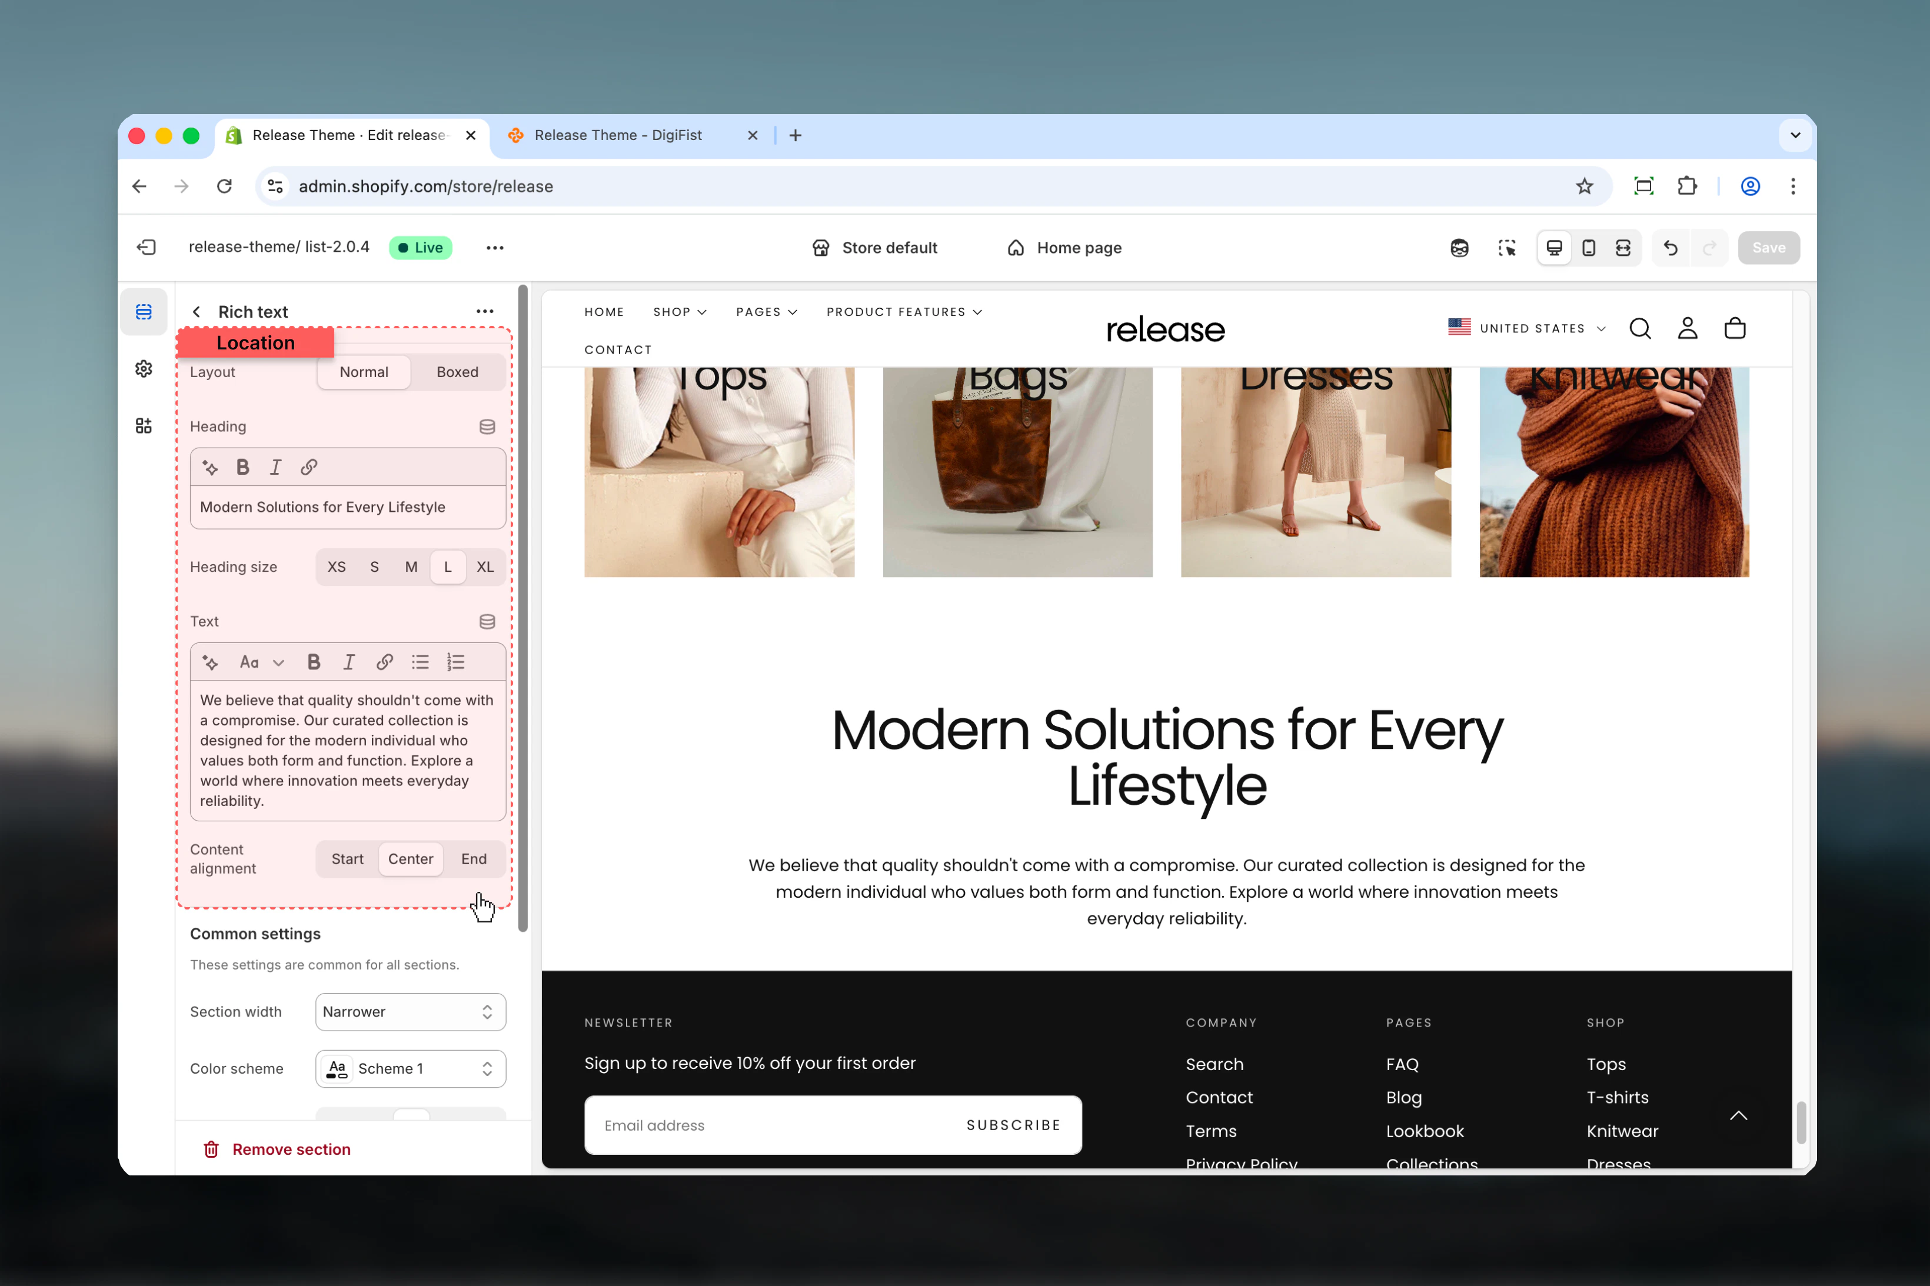The width and height of the screenshot is (1930, 1286).
Task: Apply bold in the Heading toolbar
Action: [243, 468]
